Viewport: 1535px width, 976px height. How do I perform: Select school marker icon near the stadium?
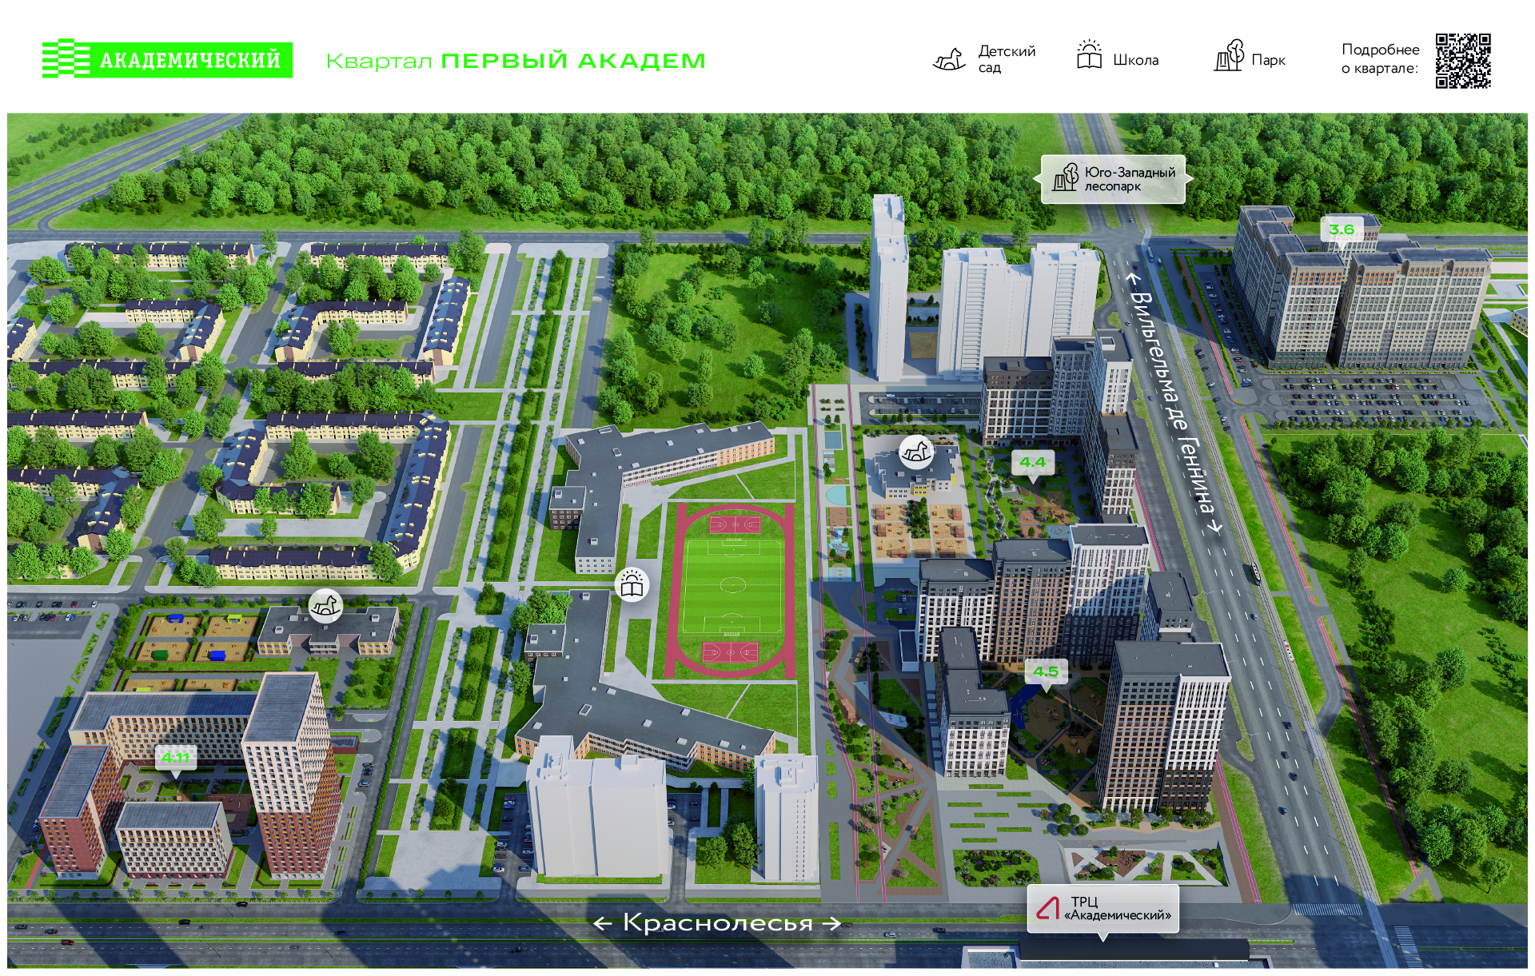click(632, 584)
